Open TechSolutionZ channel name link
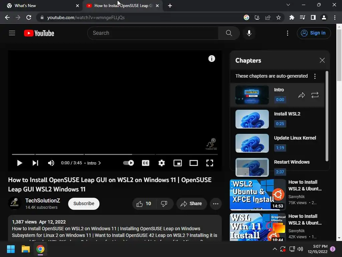 (x=42, y=200)
